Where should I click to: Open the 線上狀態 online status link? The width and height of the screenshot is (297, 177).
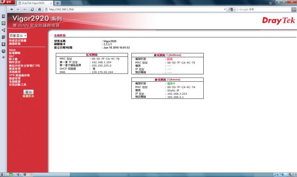15,43
